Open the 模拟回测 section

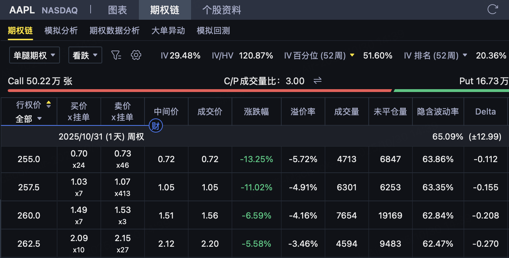click(213, 31)
